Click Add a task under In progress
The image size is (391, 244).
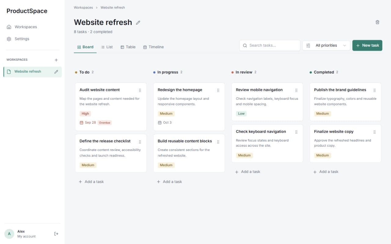pos(170,181)
